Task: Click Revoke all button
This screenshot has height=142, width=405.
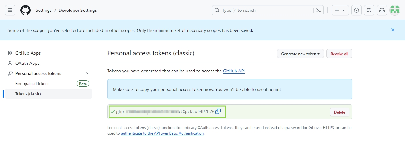Action: (339, 54)
